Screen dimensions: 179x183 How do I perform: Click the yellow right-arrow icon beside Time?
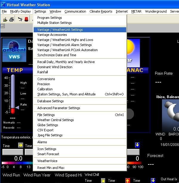click(x=21, y=145)
